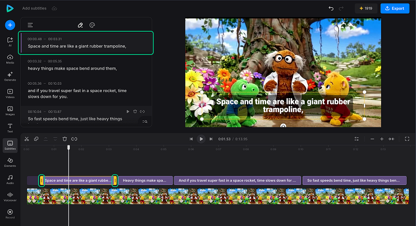The width and height of the screenshot is (416, 226).
Task: Open the timeline settings icon
Action: [x=357, y=139]
